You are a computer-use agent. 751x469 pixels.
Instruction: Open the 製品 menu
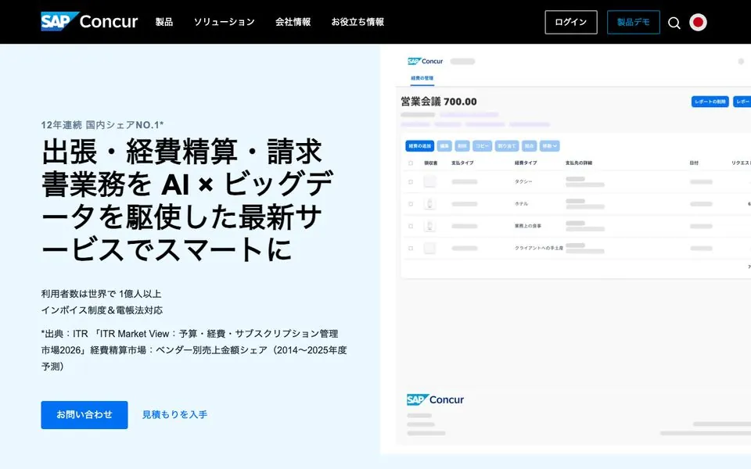tap(163, 22)
